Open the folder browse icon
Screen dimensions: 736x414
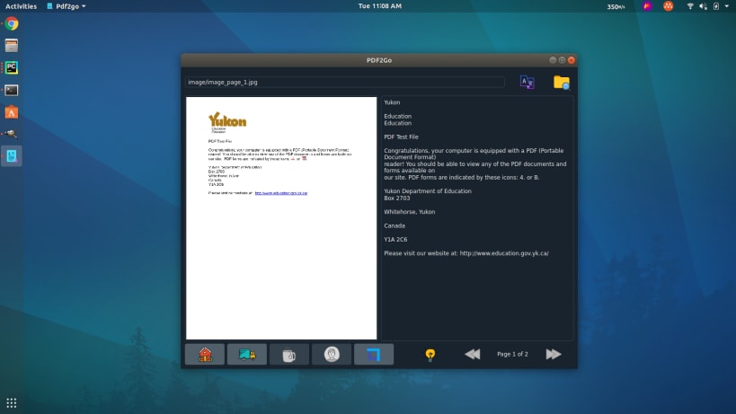coord(562,83)
